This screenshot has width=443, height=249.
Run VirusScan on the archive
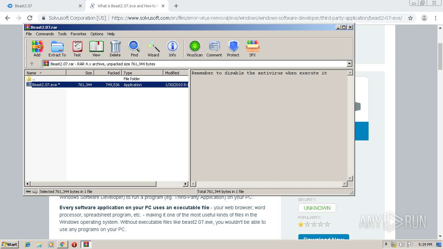(x=195, y=48)
